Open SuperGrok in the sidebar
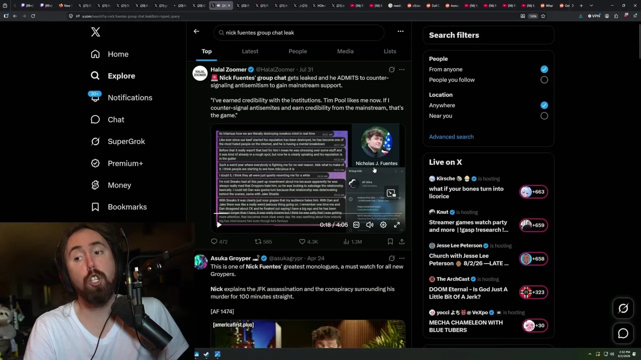Viewport: 641px width, 360px height. [118, 141]
